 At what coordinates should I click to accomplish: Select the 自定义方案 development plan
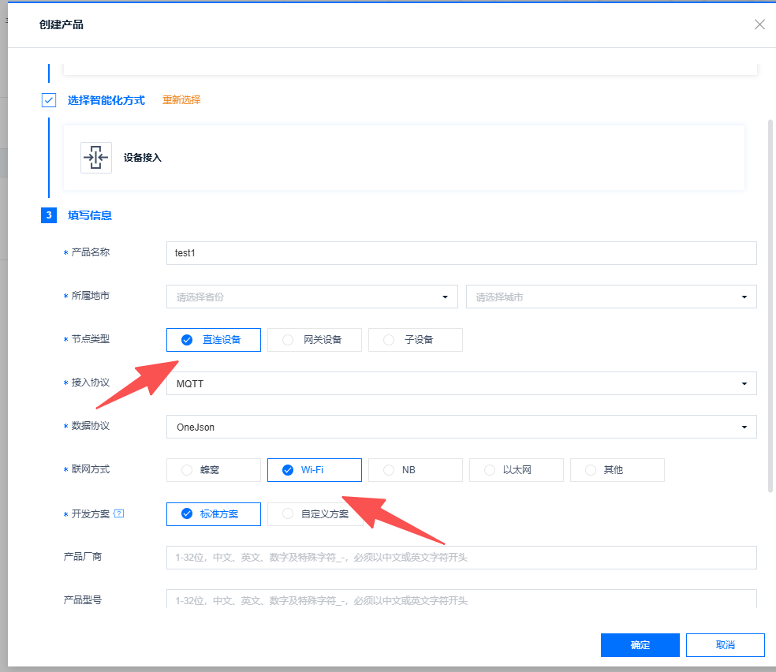point(314,514)
